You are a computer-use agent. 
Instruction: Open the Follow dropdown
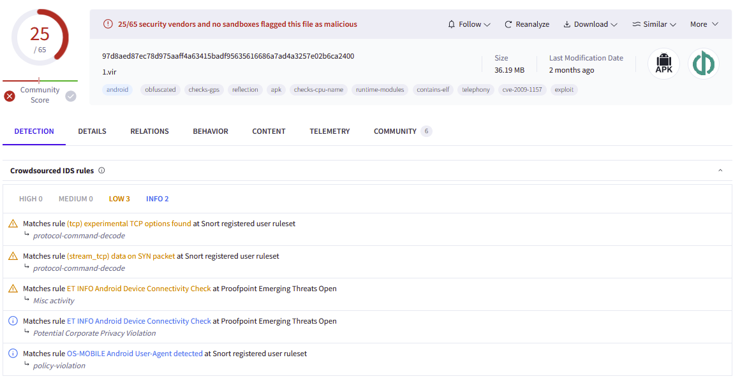[469, 24]
